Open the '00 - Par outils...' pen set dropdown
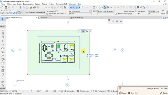The height and width of the screenshot is (95, 168). pyautogui.click(x=106, y=91)
